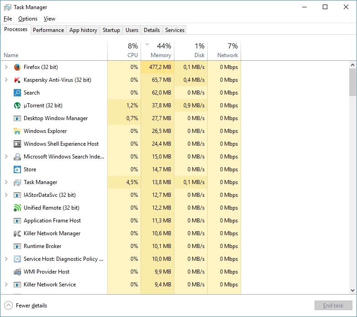The height and width of the screenshot is (317, 357).
Task: Click the Windows Explorer folder icon
Action: pos(17,131)
